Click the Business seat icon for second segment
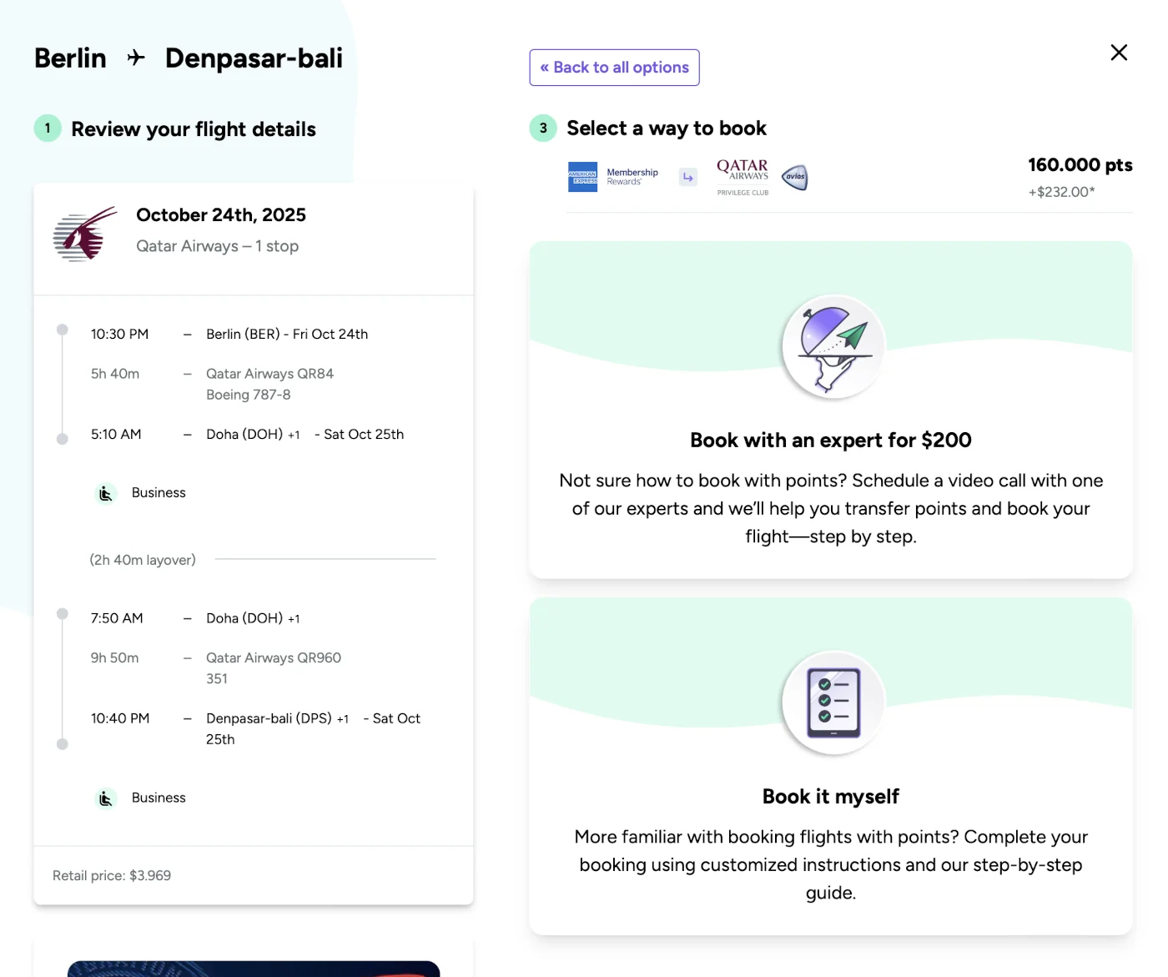The image size is (1168, 977). [105, 798]
